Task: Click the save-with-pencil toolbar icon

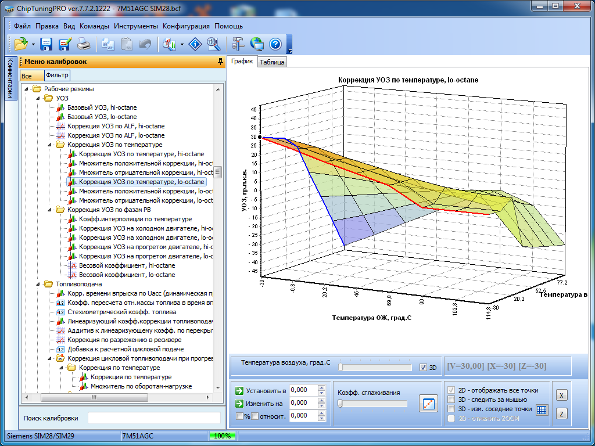Action: click(x=65, y=44)
